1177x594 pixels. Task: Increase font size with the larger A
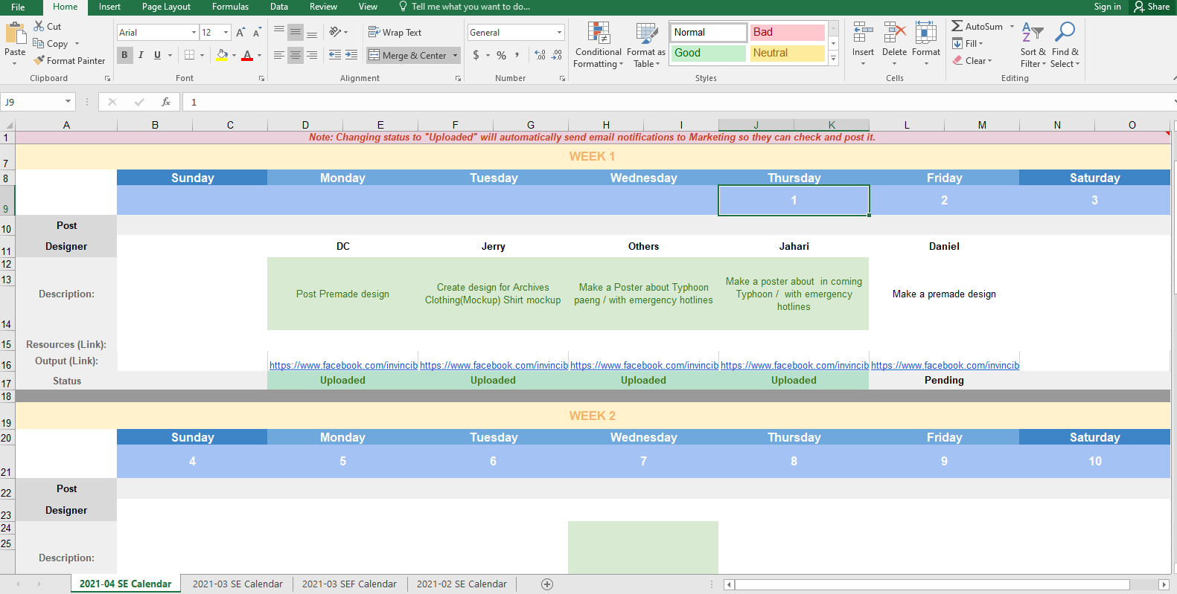240,33
